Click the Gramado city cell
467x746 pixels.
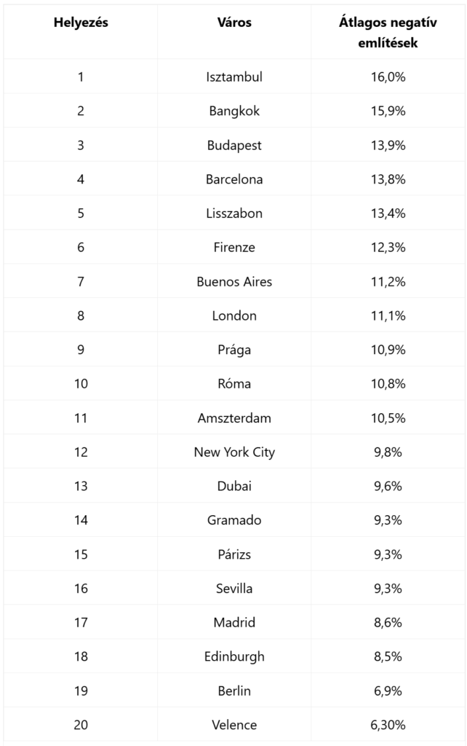click(234, 520)
